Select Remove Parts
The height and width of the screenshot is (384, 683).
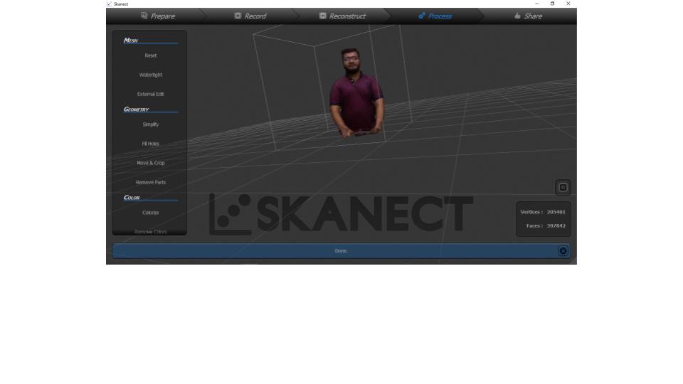coord(151,183)
